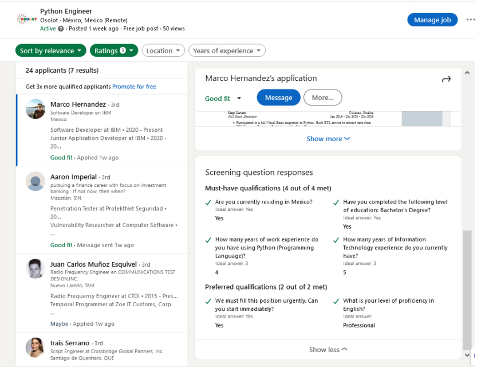The image size is (477, 367).
Task: Expand resume with Show more
Action: pyautogui.click(x=328, y=139)
